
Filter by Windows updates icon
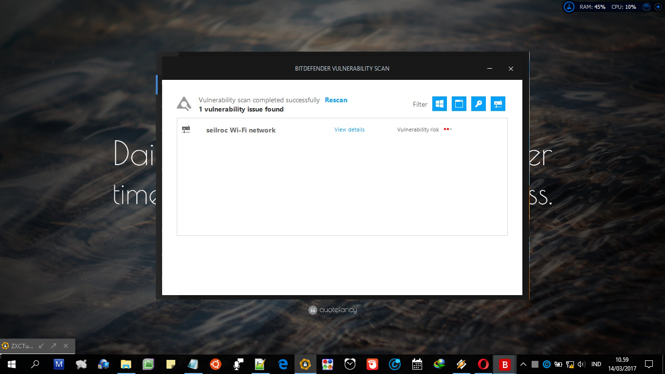[440, 104]
